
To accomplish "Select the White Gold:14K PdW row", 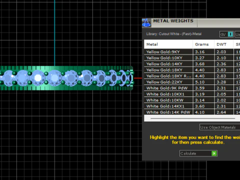I will pos(192,112).
